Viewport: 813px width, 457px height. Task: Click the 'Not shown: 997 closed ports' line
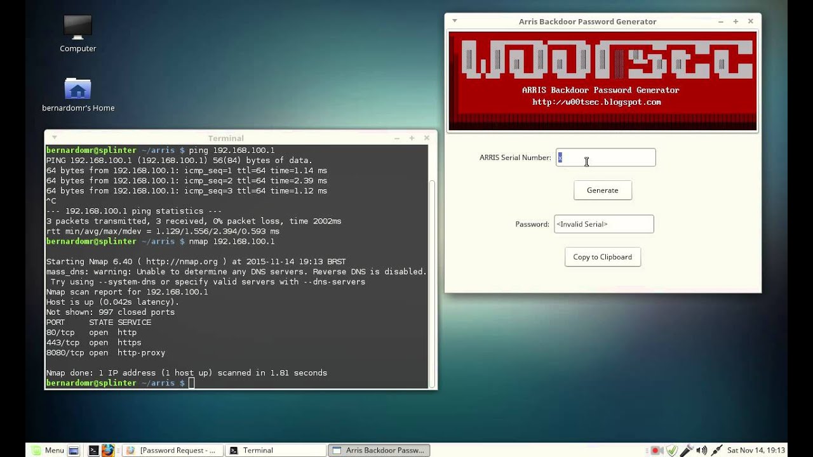110,312
